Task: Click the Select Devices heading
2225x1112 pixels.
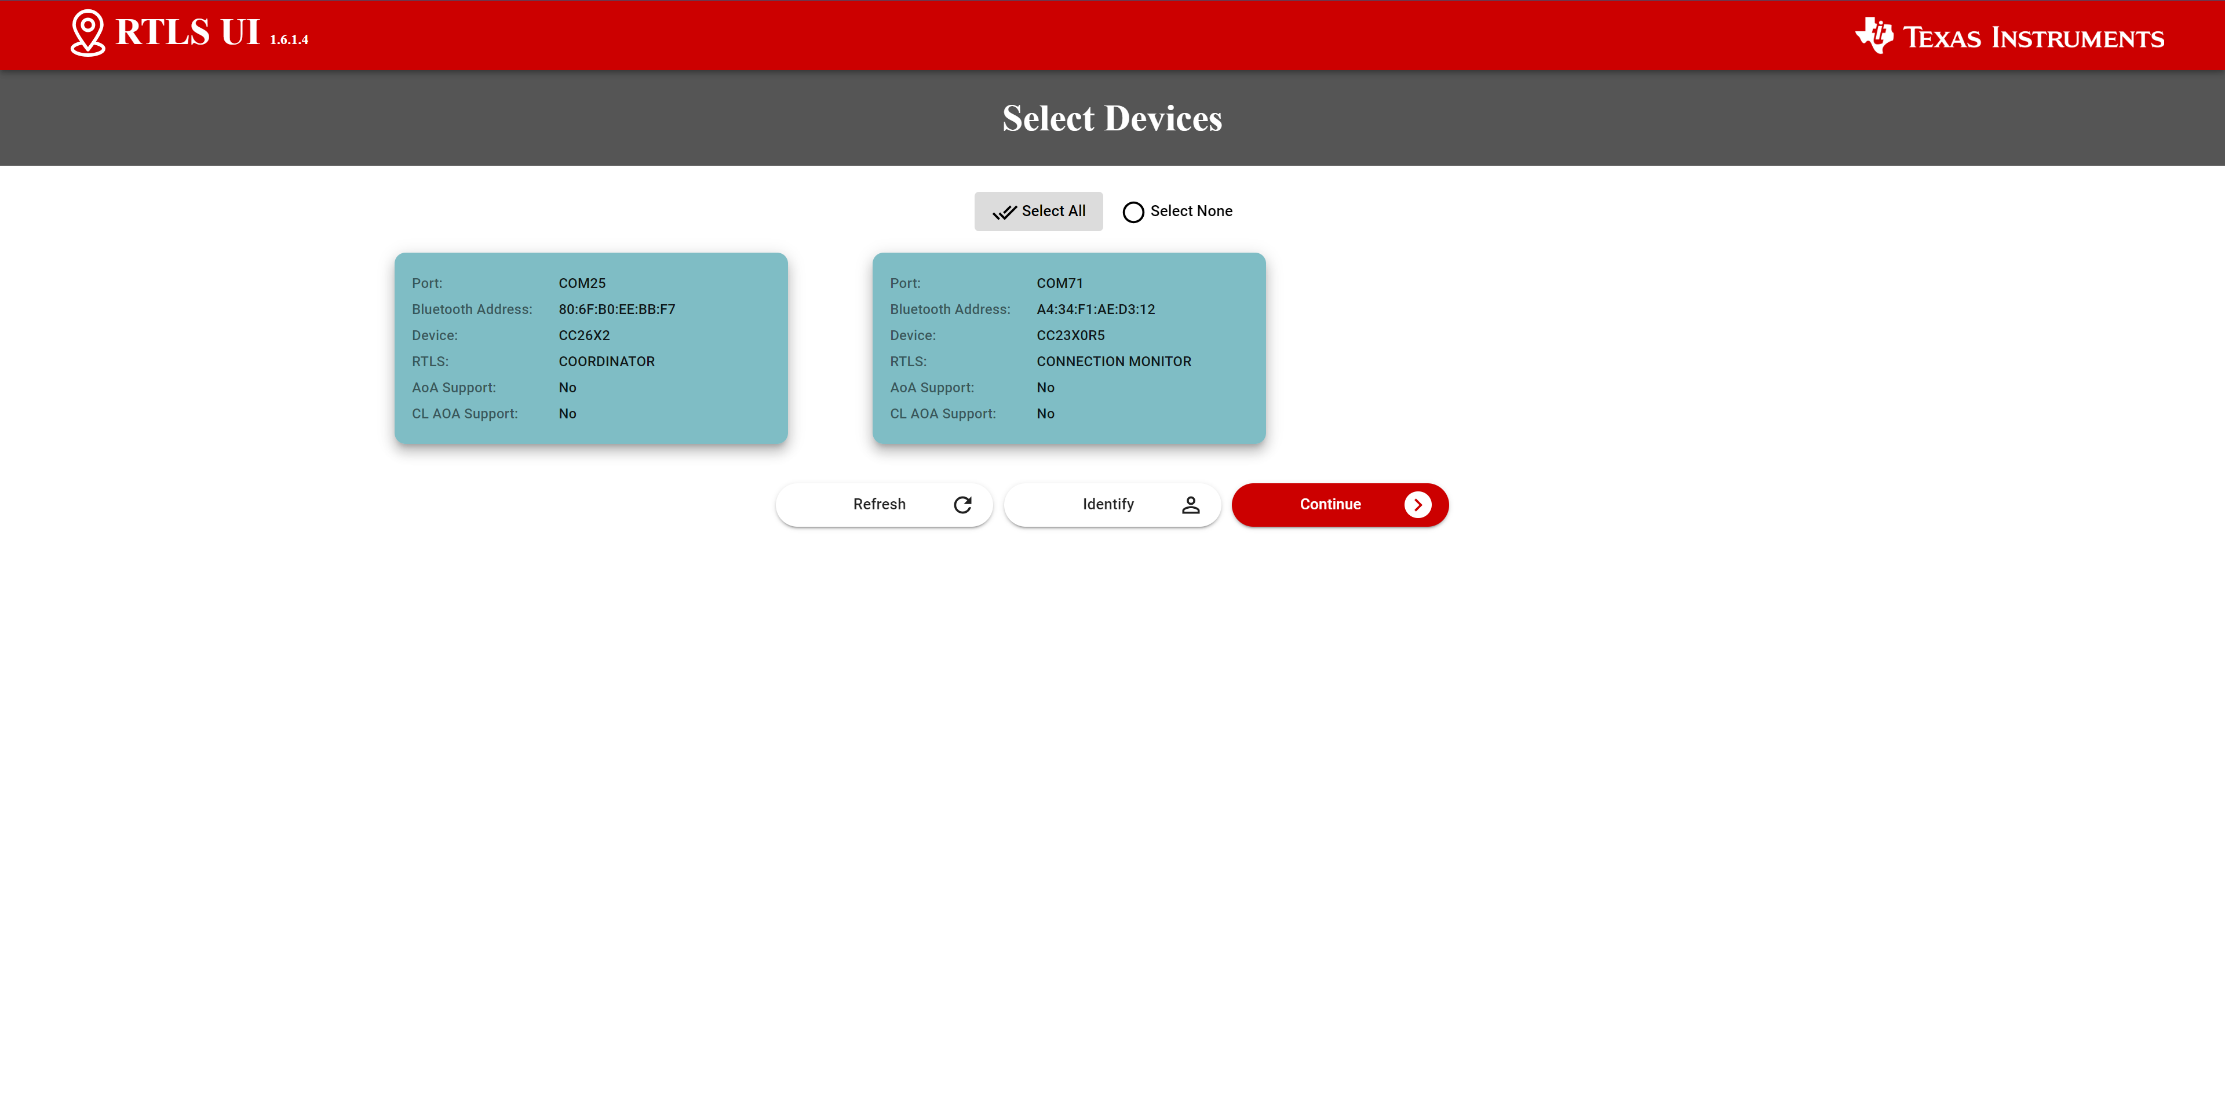Action: [1112, 118]
